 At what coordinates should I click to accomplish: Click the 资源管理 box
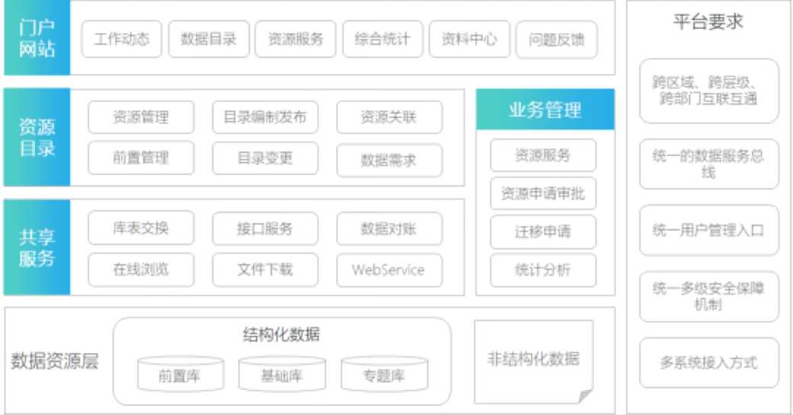tap(141, 117)
